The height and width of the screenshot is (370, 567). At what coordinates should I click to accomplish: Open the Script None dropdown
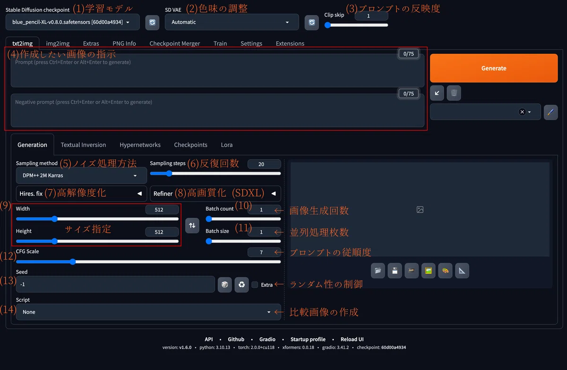148,312
